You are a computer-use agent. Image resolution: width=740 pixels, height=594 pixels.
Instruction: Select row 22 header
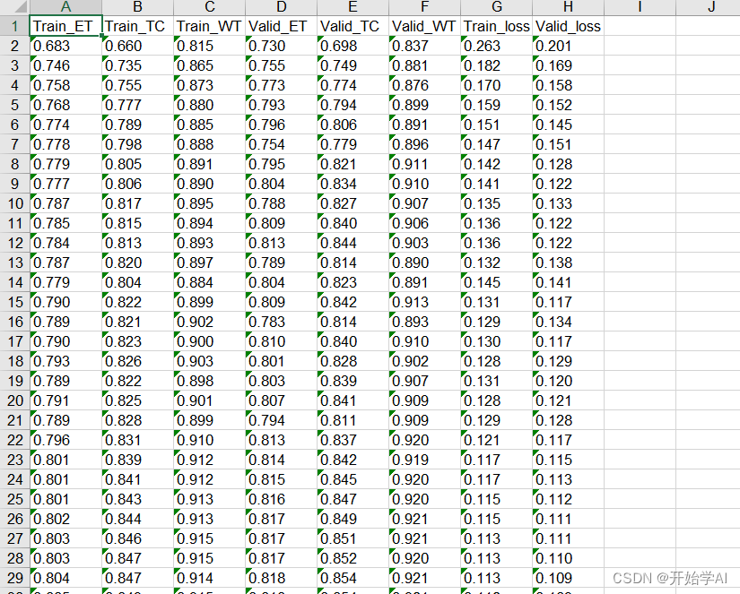point(14,440)
